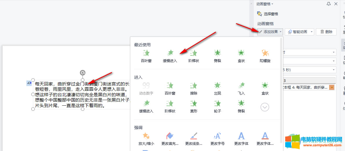Select 陀螺旋 effect in recently used
The width and height of the screenshot is (345, 151).
tap(265, 56)
